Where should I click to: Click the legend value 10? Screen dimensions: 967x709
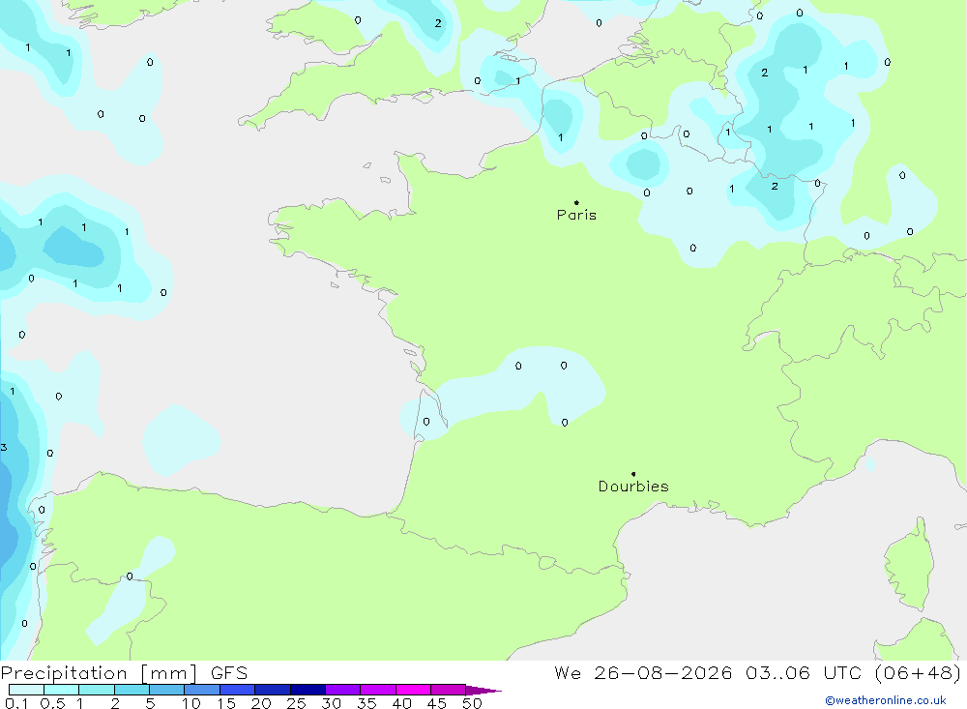coord(190,703)
